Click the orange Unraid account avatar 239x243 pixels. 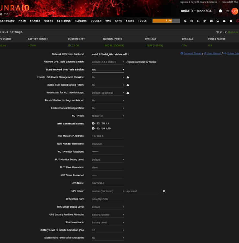[x=235, y=11]
